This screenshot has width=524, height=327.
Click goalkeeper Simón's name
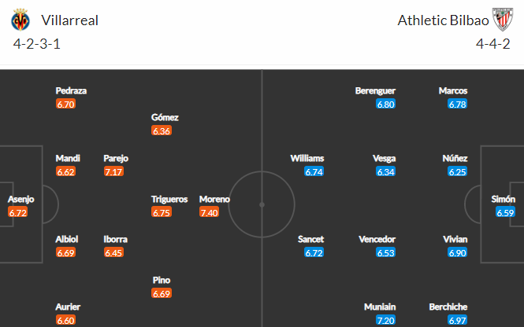(503, 199)
